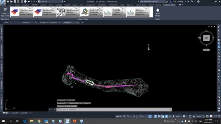
Task: Open the Home ribbon tab
Action: pos(10,5)
